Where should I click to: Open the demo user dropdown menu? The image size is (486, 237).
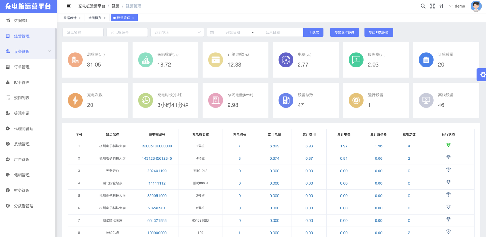tap(457, 6)
